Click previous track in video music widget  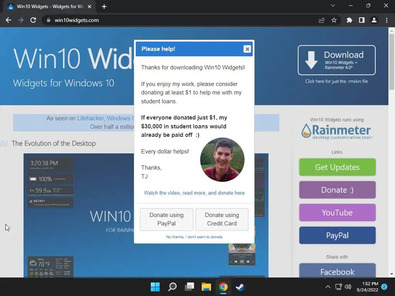point(236,262)
